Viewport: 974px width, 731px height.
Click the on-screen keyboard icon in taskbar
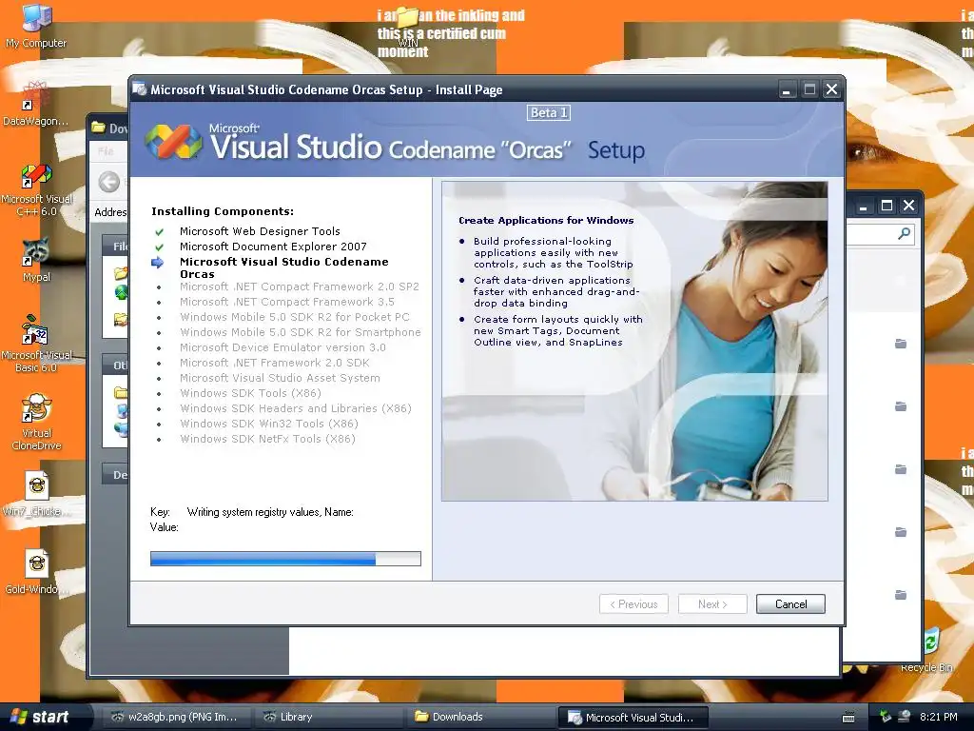[x=847, y=718]
